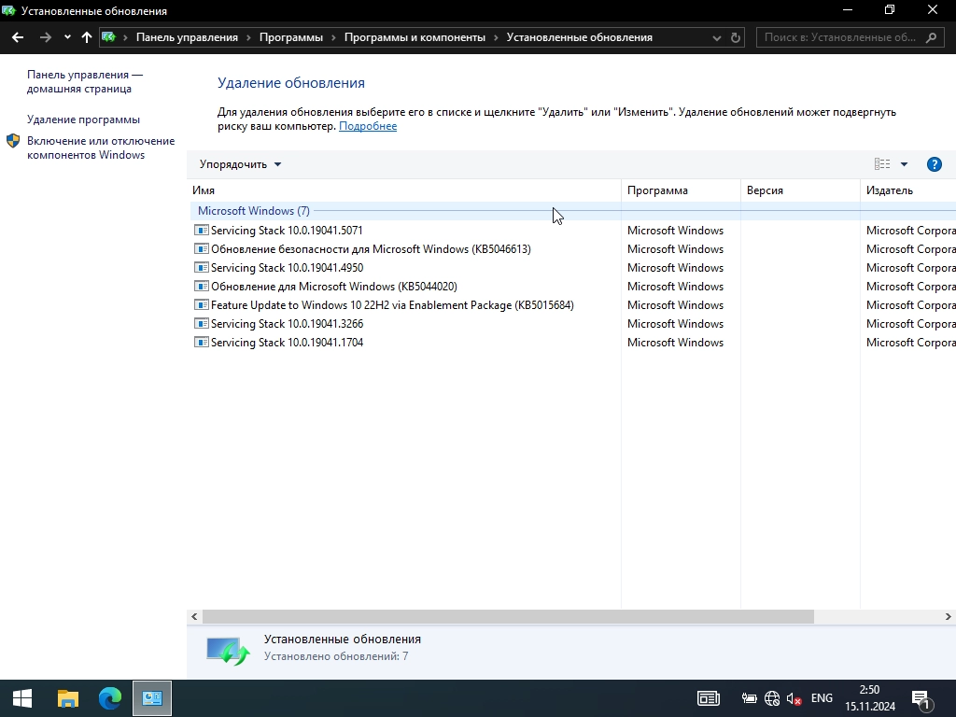Open the Windows Start menu
Image resolution: width=956 pixels, height=717 pixels.
click(22, 698)
